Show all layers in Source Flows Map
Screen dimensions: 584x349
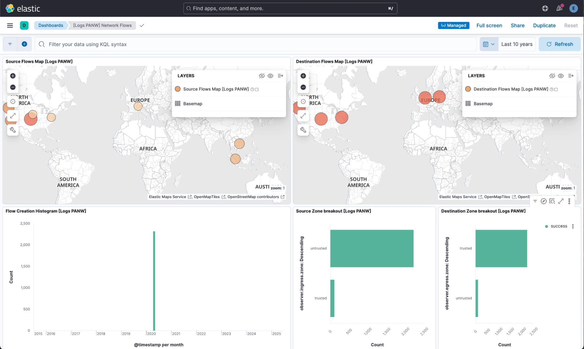[x=271, y=76]
